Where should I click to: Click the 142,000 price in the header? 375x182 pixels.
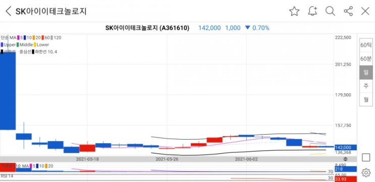(x=209, y=28)
